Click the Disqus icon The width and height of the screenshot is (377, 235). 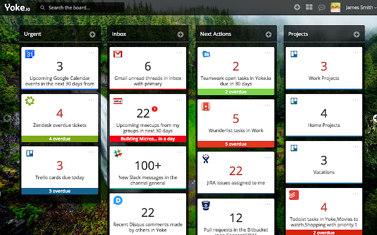[x=118, y=200]
